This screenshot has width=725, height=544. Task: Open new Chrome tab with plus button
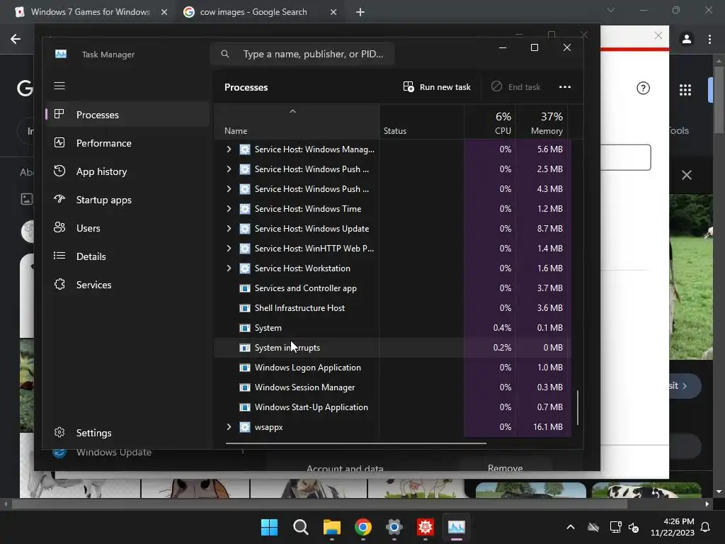coord(360,12)
